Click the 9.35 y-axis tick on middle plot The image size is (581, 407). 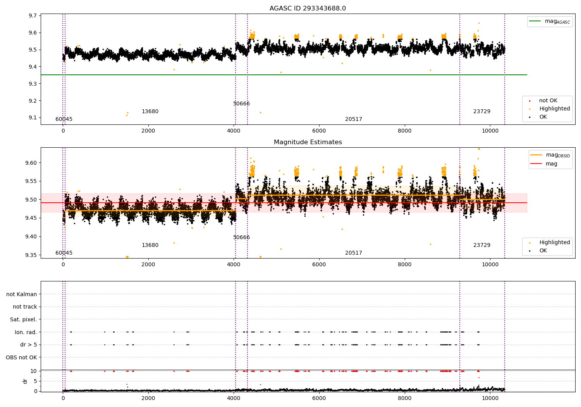pyautogui.click(x=31, y=255)
